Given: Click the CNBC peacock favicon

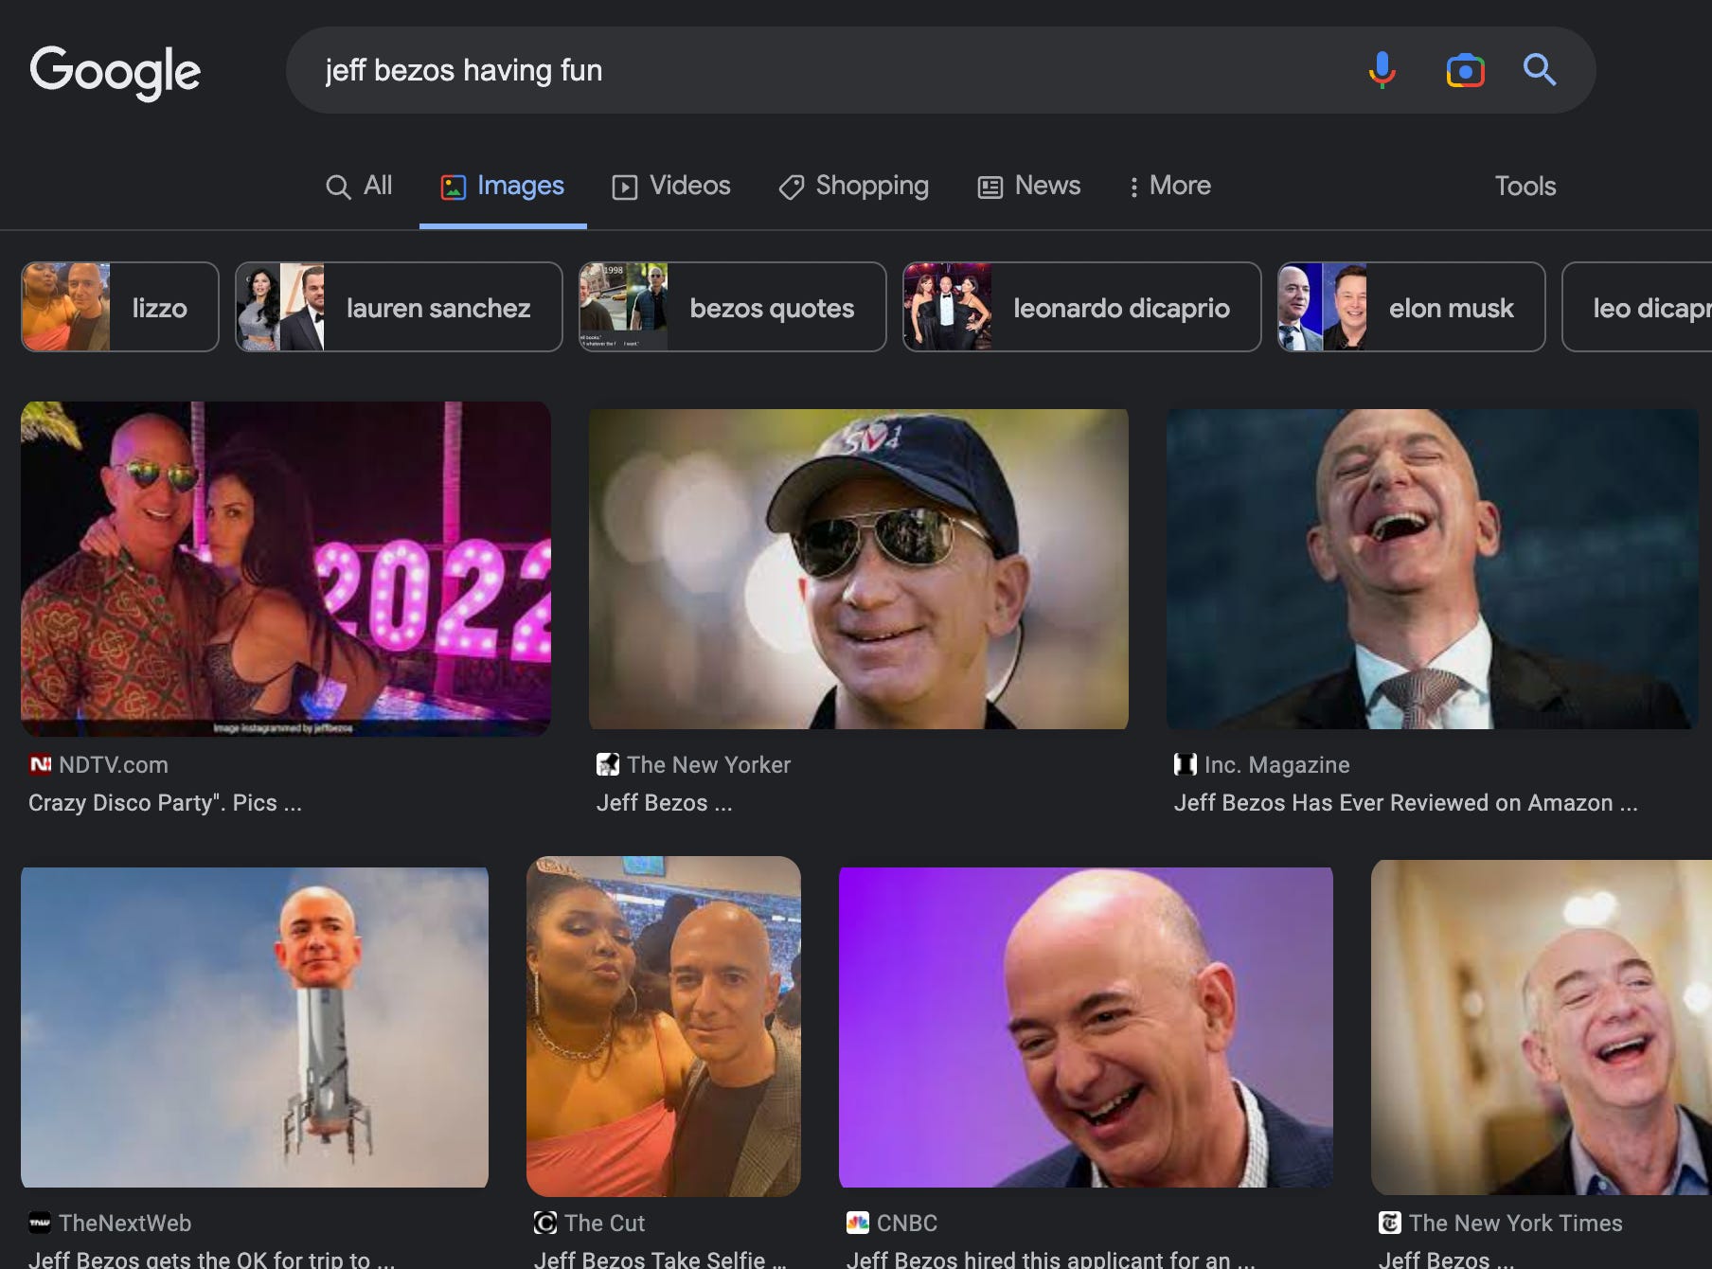Looking at the screenshot, I should pyautogui.click(x=858, y=1223).
